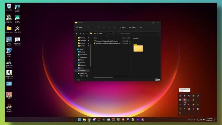222x125 pixels.
Task: Switch to details view using bottom-right toggle
Action: pyautogui.click(x=156, y=80)
